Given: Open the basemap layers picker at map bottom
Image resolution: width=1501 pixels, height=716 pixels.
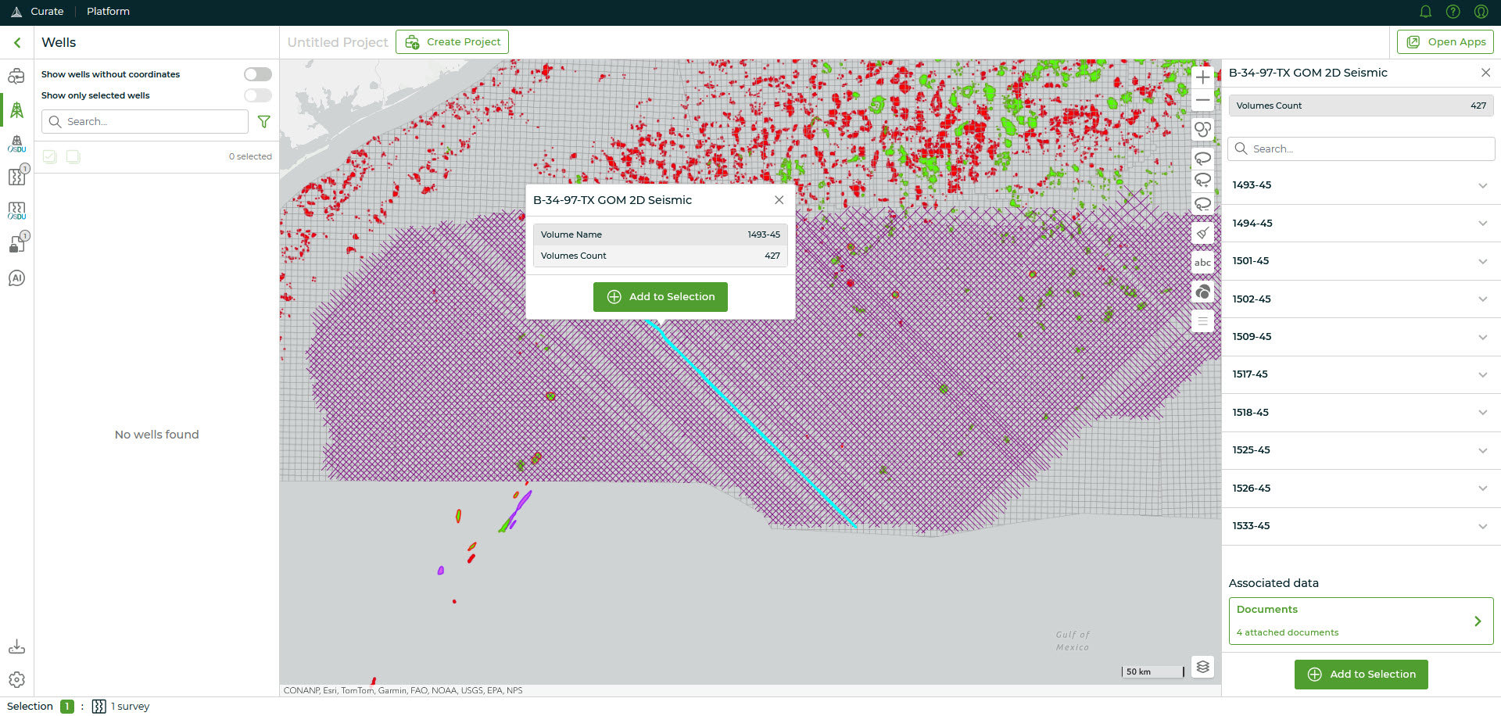Looking at the screenshot, I should (1202, 667).
